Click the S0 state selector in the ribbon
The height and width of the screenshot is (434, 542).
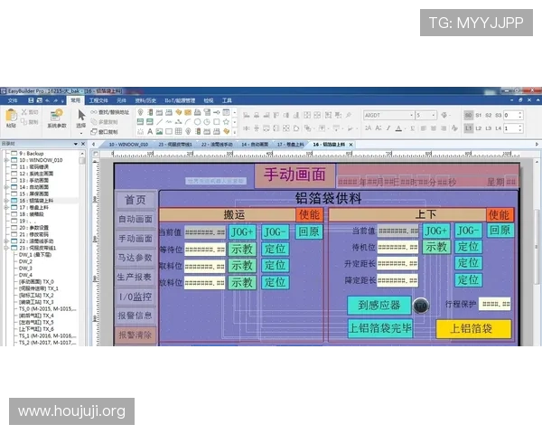(468, 116)
